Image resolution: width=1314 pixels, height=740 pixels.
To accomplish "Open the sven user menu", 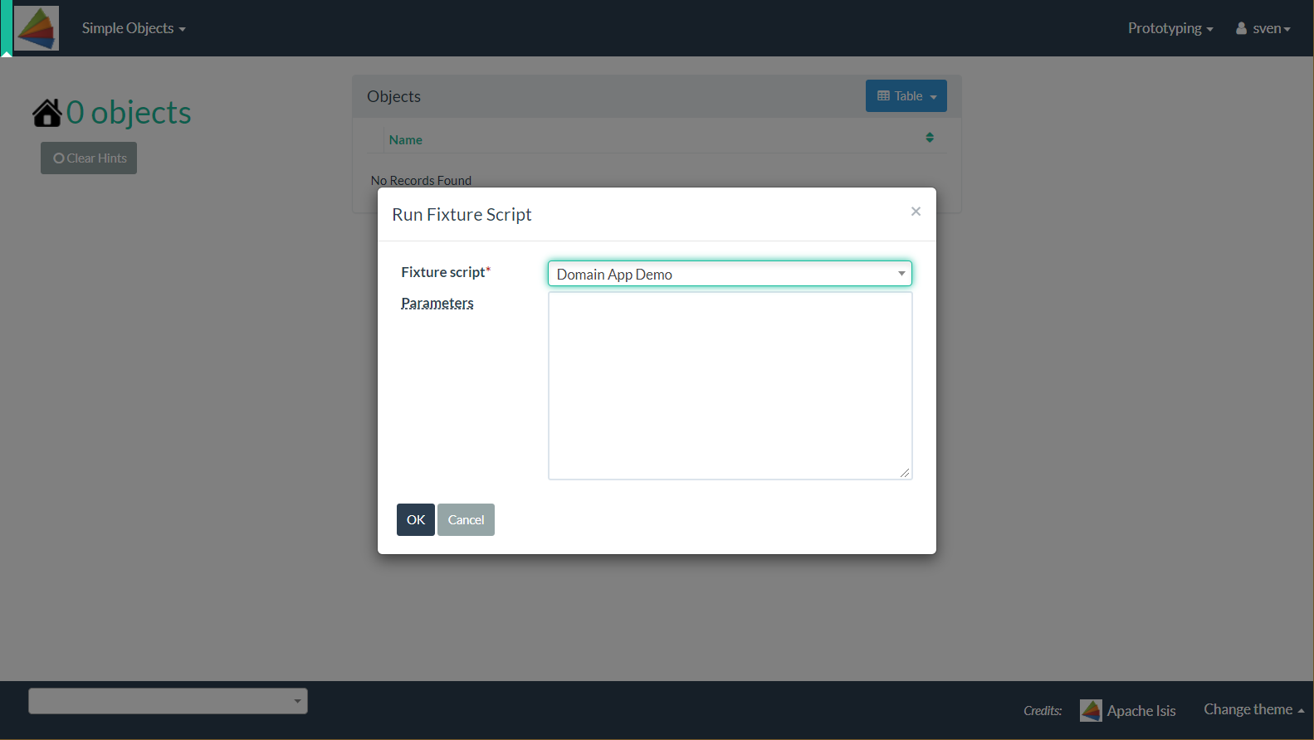I will (1271, 28).
